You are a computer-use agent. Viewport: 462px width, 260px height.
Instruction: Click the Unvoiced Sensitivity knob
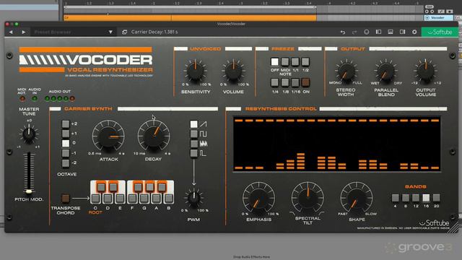[x=196, y=71]
